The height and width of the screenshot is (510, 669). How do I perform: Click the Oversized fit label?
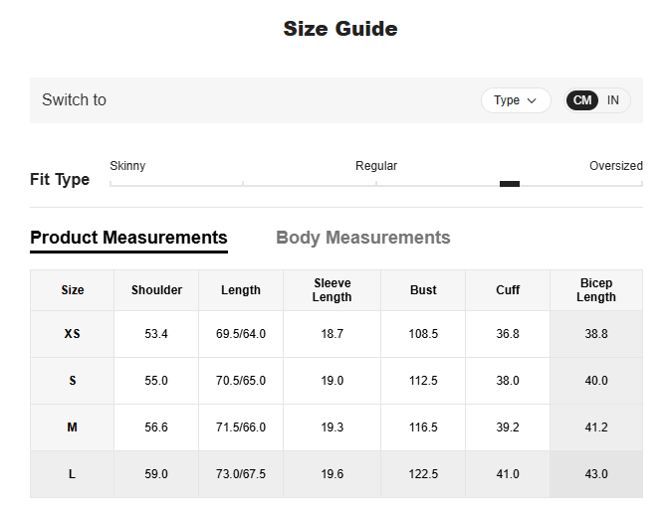tap(615, 166)
